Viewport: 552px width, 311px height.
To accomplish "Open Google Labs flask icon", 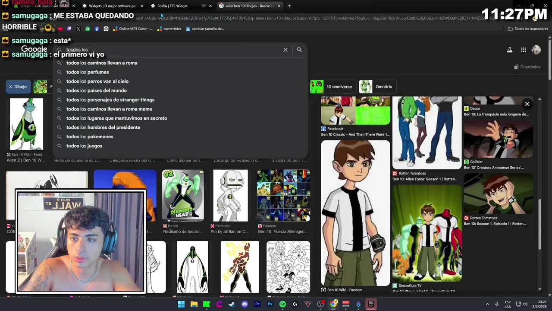I will coord(509,50).
